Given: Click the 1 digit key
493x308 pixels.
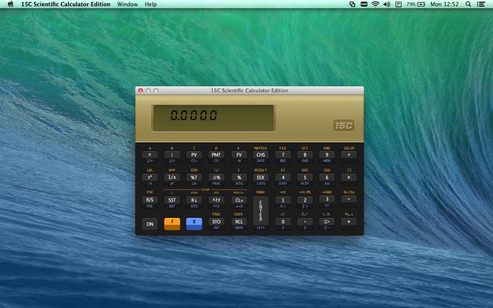Looking at the screenshot, I should pyautogui.click(x=283, y=202).
